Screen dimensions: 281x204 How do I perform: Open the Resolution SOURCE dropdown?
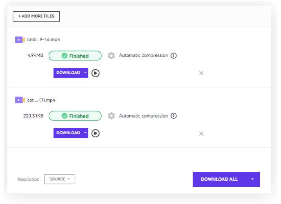[x=59, y=179]
